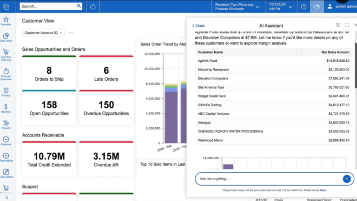Toggle the AI Assistant sparkle icon
This screenshot has height=201, width=357.
pos(317,7)
